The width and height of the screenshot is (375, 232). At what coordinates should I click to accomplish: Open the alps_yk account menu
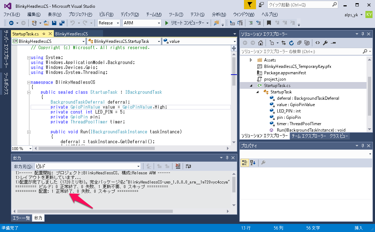(353, 15)
